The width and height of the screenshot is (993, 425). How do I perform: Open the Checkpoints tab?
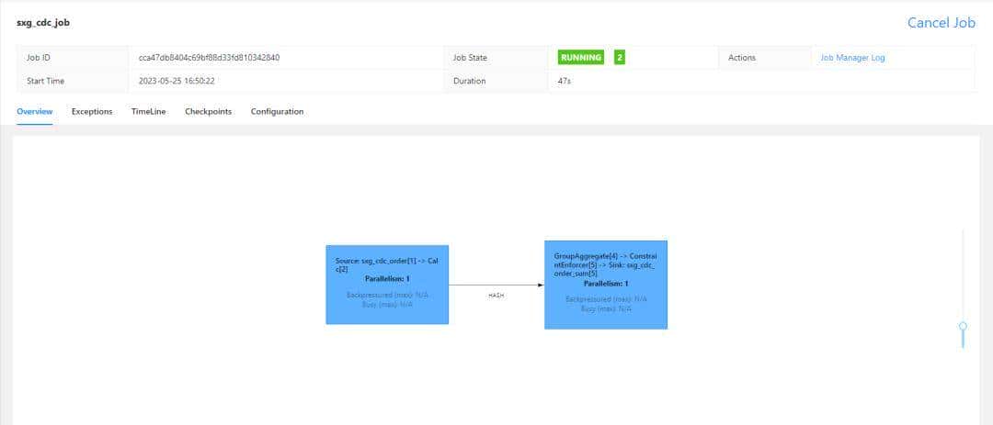(x=209, y=111)
